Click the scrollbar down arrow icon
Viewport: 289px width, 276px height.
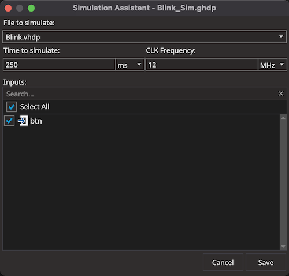pos(283,247)
